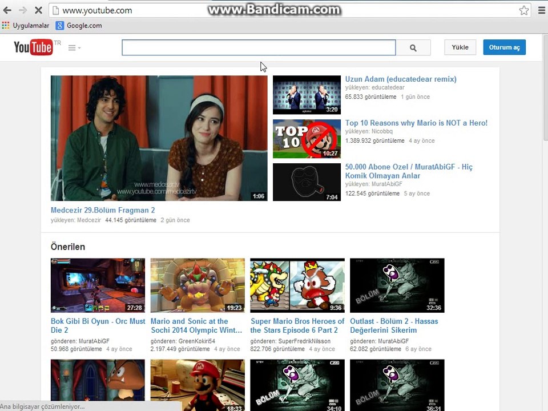Stop page loading with X button

pyautogui.click(x=38, y=10)
